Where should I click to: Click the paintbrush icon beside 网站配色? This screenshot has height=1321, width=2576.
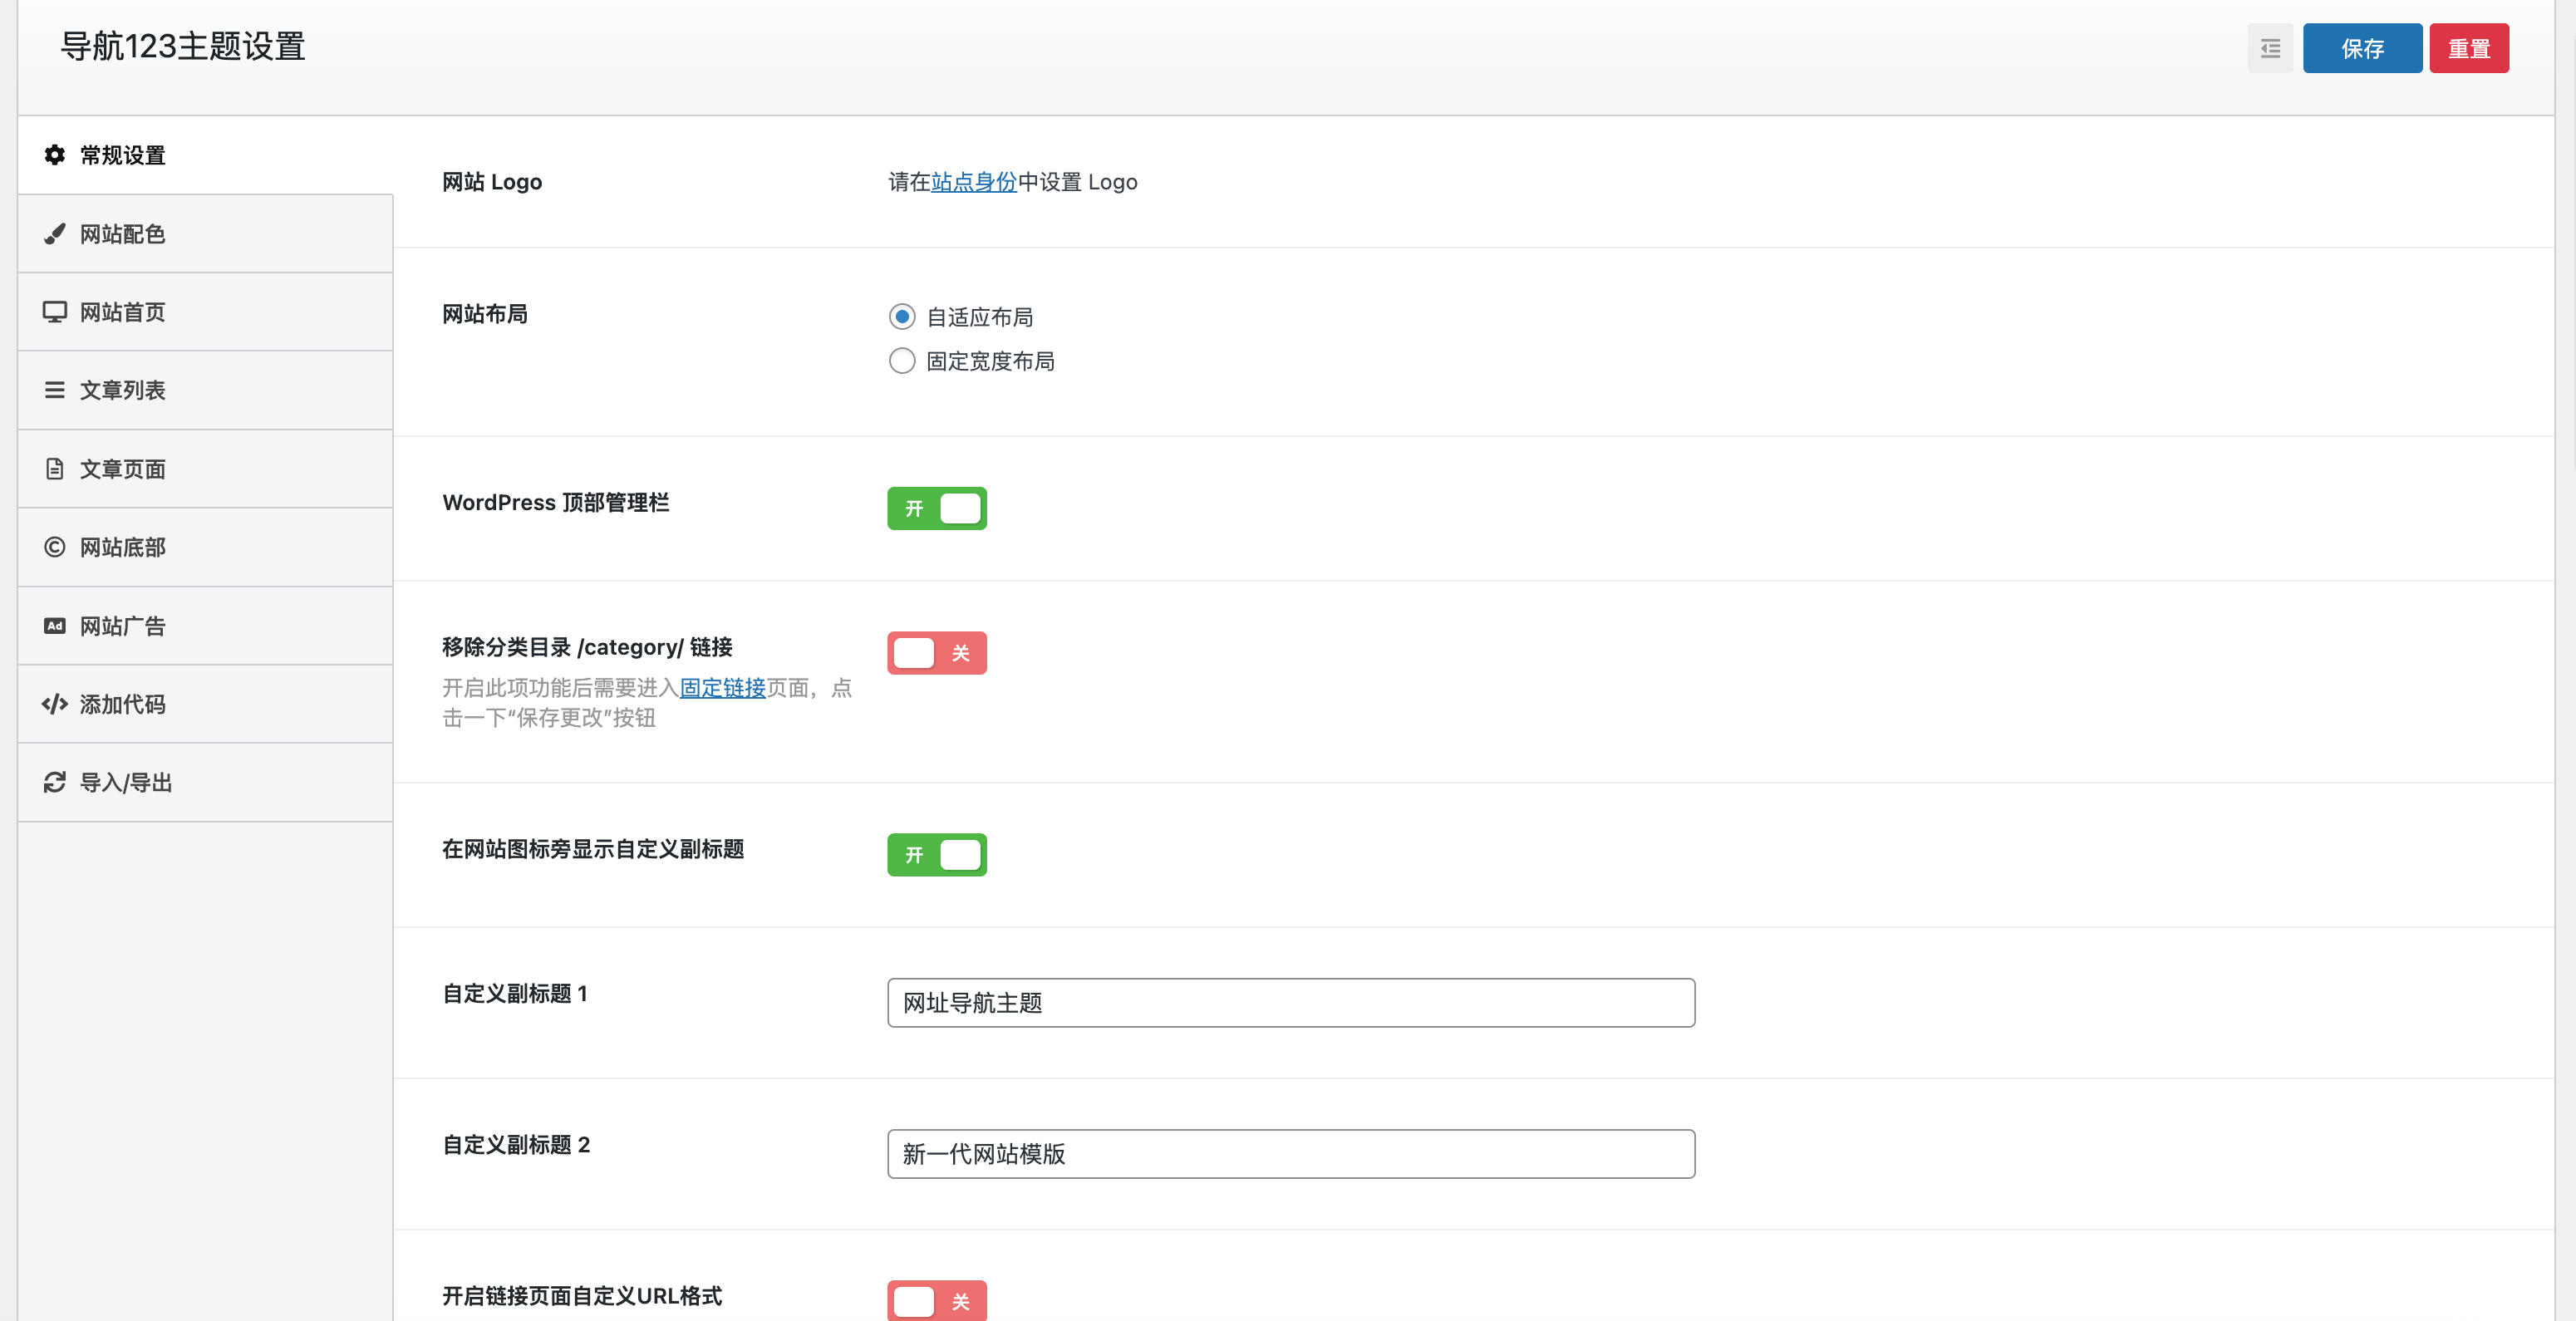tap(55, 234)
